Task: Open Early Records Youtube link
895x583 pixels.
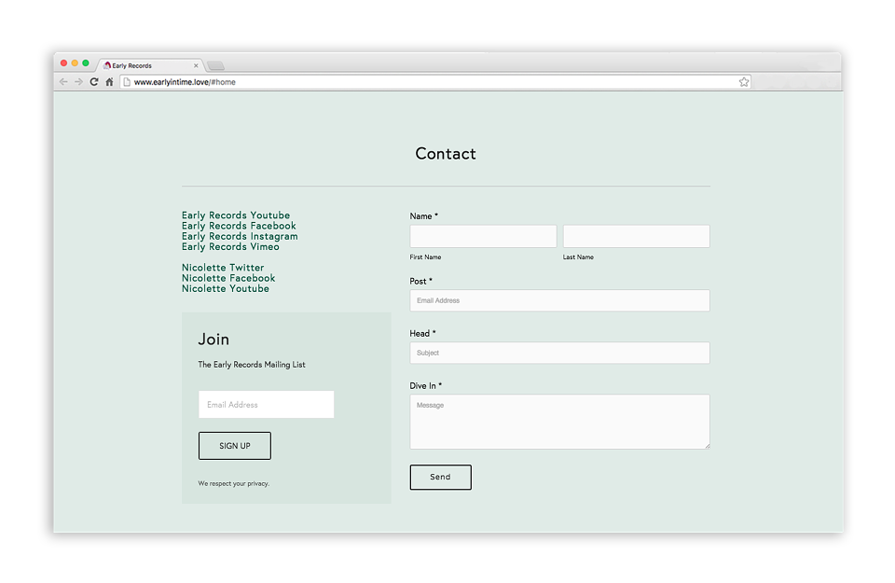Action: (236, 215)
